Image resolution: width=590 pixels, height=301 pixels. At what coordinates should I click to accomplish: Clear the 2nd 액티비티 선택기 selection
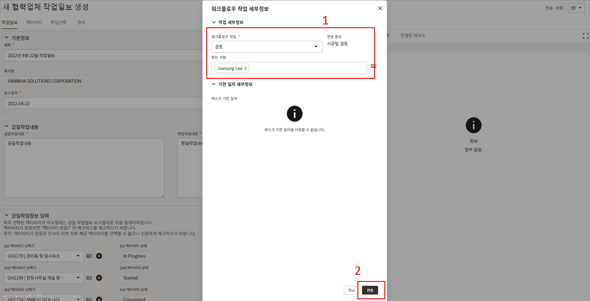click(x=99, y=278)
